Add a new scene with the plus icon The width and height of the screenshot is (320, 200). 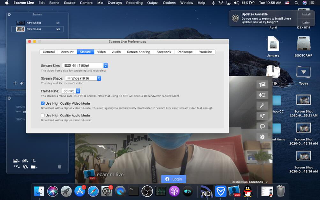15,83
